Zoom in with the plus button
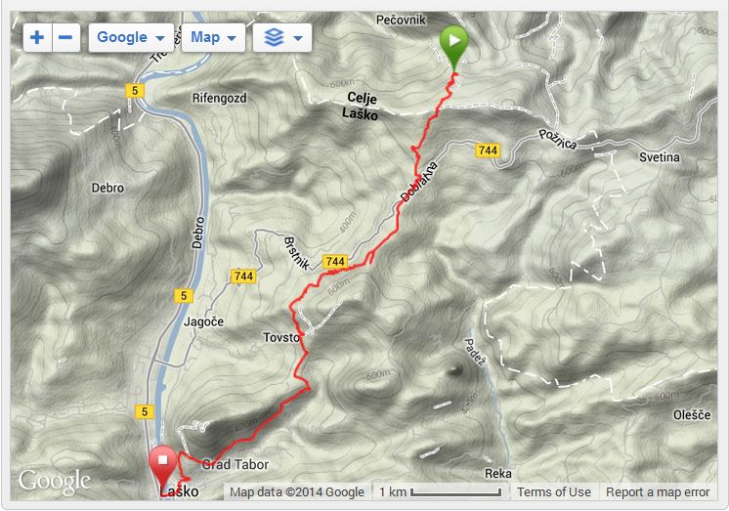 (37, 37)
